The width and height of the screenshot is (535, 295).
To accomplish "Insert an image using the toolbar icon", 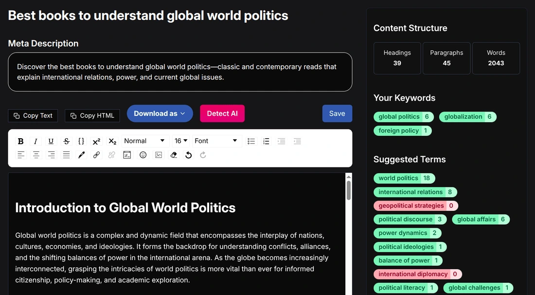I will tap(158, 155).
